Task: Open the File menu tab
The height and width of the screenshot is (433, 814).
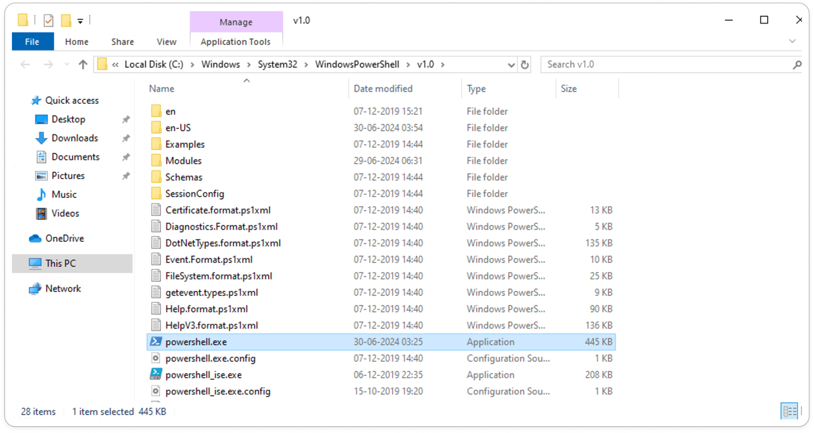Action: pos(32,42)
